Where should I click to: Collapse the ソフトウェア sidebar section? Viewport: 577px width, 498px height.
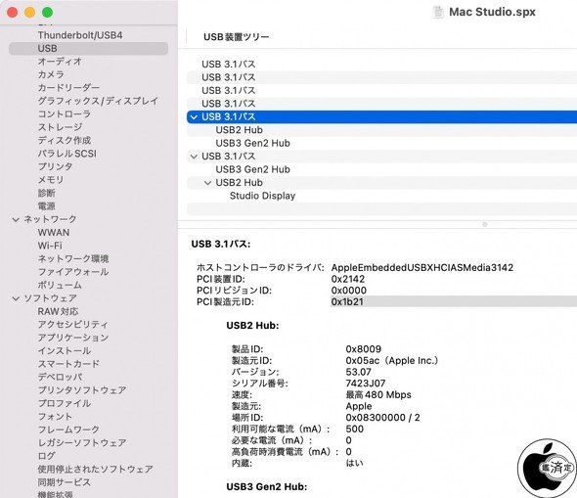tap(16, 298)
